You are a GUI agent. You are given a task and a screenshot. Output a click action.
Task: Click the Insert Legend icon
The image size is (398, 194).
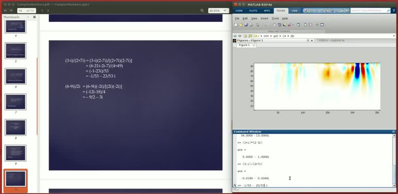pos(310,25)
